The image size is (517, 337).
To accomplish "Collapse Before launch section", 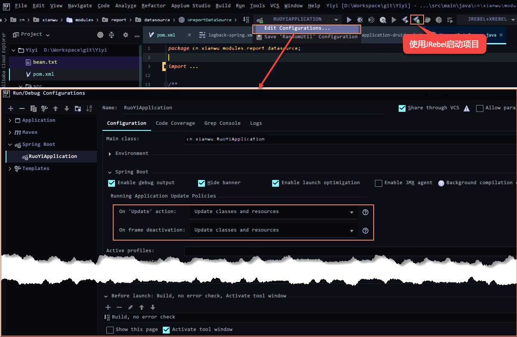I will (x=106, y=296).
